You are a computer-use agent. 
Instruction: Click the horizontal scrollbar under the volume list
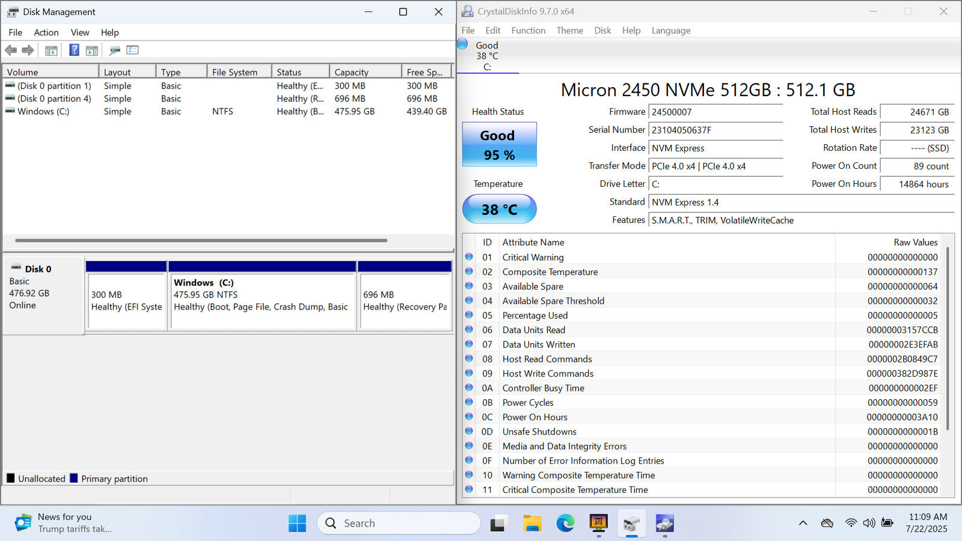pos(201,240)
